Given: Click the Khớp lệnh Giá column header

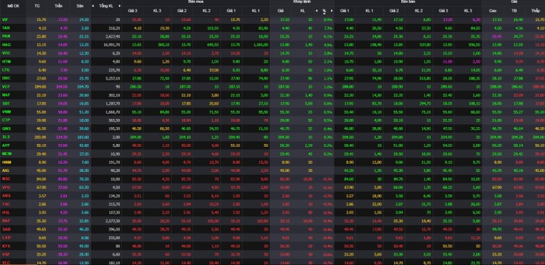Looking at the screenshot, I should (x=281, y=11).
